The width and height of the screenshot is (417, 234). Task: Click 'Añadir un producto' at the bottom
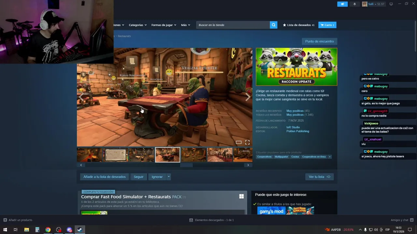(x=18, y=220)
